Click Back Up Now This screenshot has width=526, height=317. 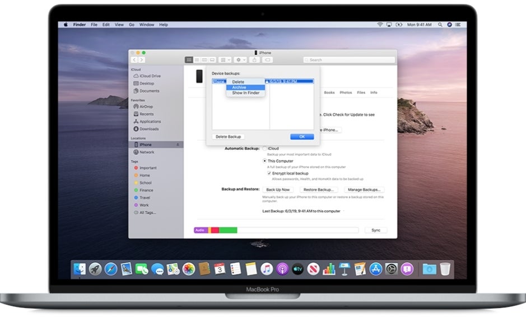pos(278,190)
